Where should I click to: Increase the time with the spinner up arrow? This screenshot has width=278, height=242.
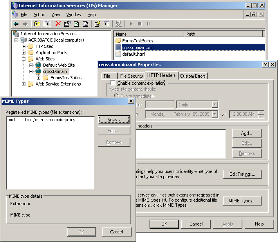pyautogui.click(x=261, y=113)
